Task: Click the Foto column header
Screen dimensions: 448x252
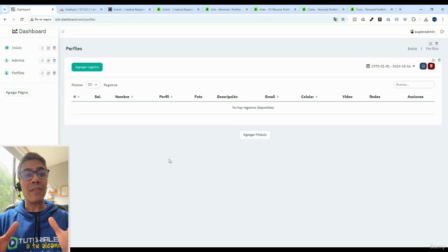Action: pos(198,97)
